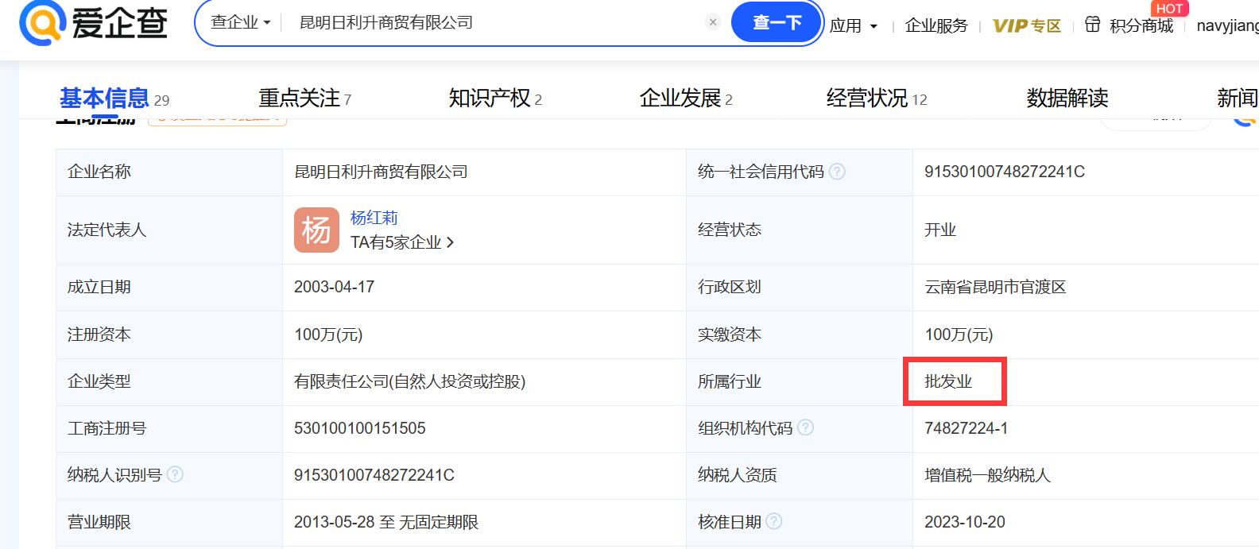1259x549 pixels.
Task: Open the 积分商城 link
Action: coord(1141,25)
